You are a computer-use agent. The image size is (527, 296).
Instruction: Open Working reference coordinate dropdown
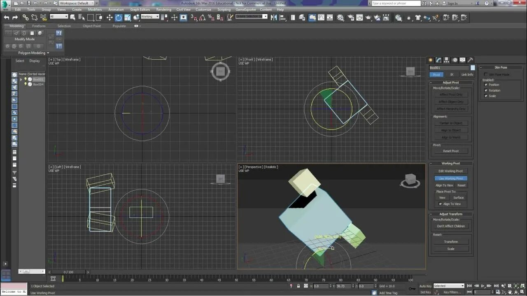[x=150, y=16]
